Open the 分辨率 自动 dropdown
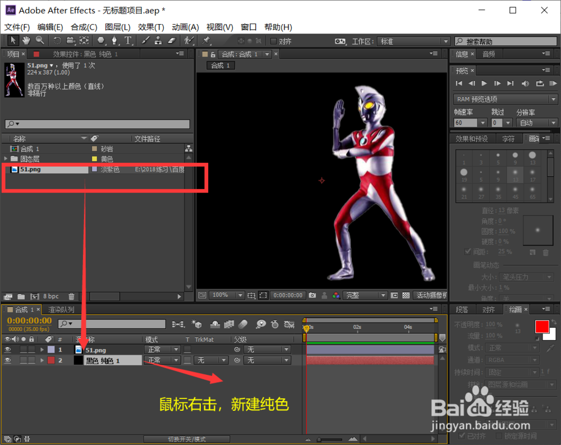This screenshot has width=561, height=445. 537,123
